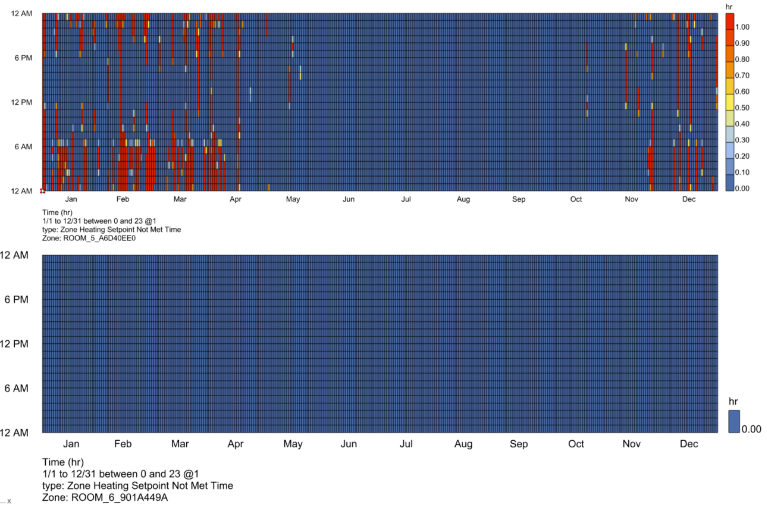The width and height of the screenshot is (768, 508).
Task: Click the 'Zone: ROOM_6_901A449A' caption line
Action: pyautogui.click(x=105, y=497)
